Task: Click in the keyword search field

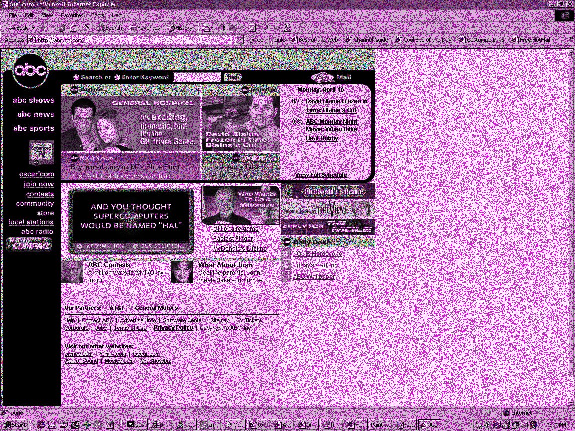Action: point(197,77)
